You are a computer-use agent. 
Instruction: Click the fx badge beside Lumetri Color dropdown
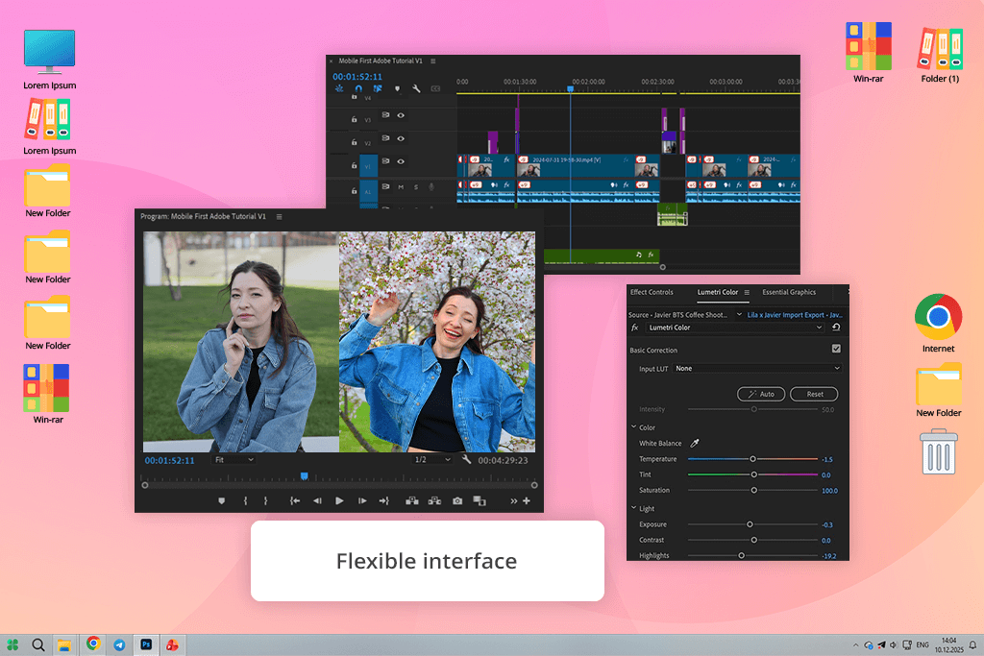pos(635,328)
